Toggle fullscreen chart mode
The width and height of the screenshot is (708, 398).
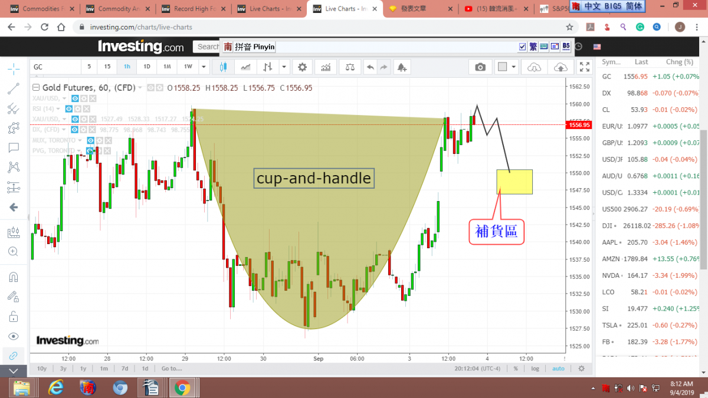[x=584, y=67]
